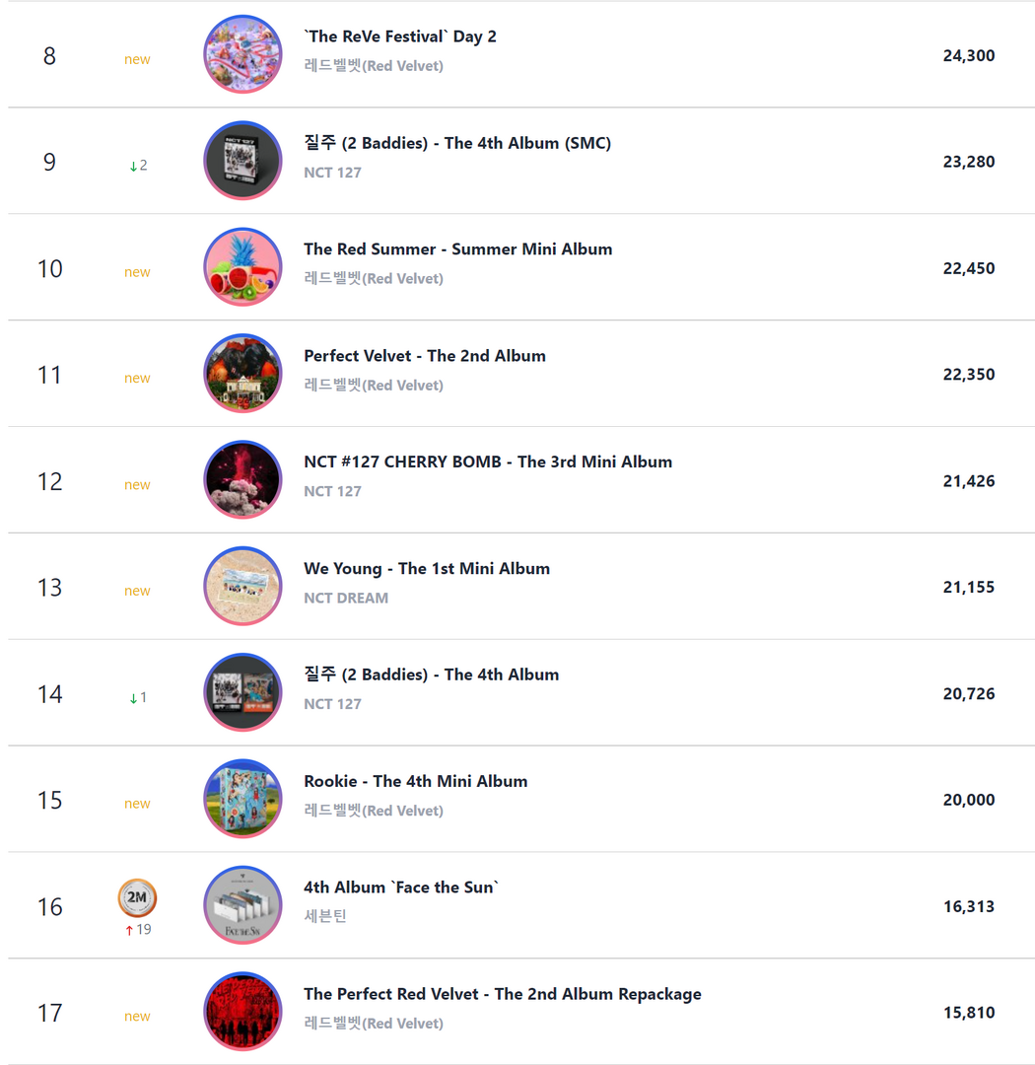Screen dimensions: 1035x1065
Task: Click the Rookie - The 4th Mini Album title
Action: pyautogui.click(x=416, y=781)
